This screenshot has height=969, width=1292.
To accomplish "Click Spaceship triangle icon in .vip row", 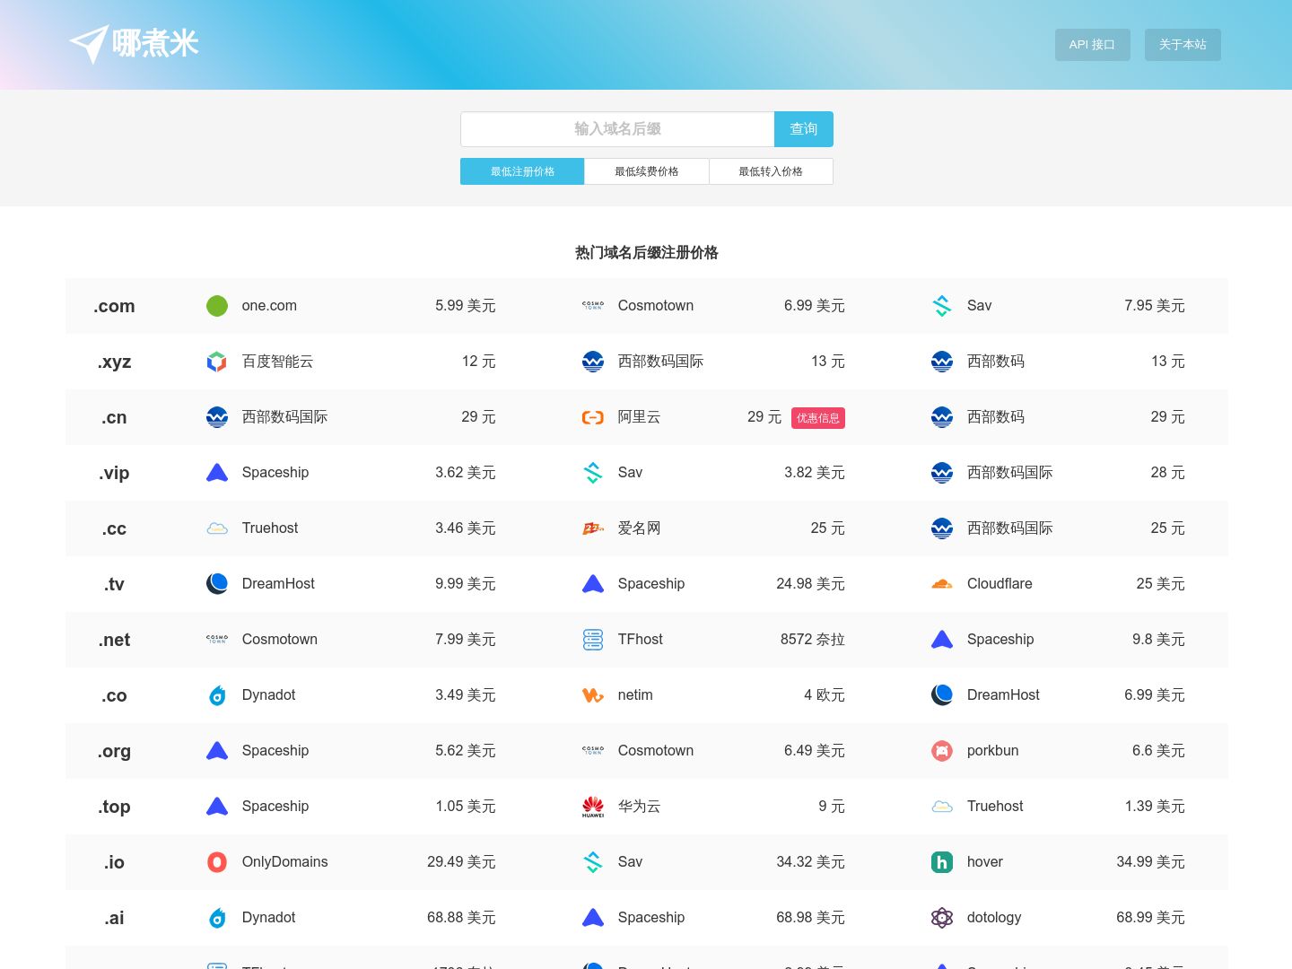I will point(217,473).
